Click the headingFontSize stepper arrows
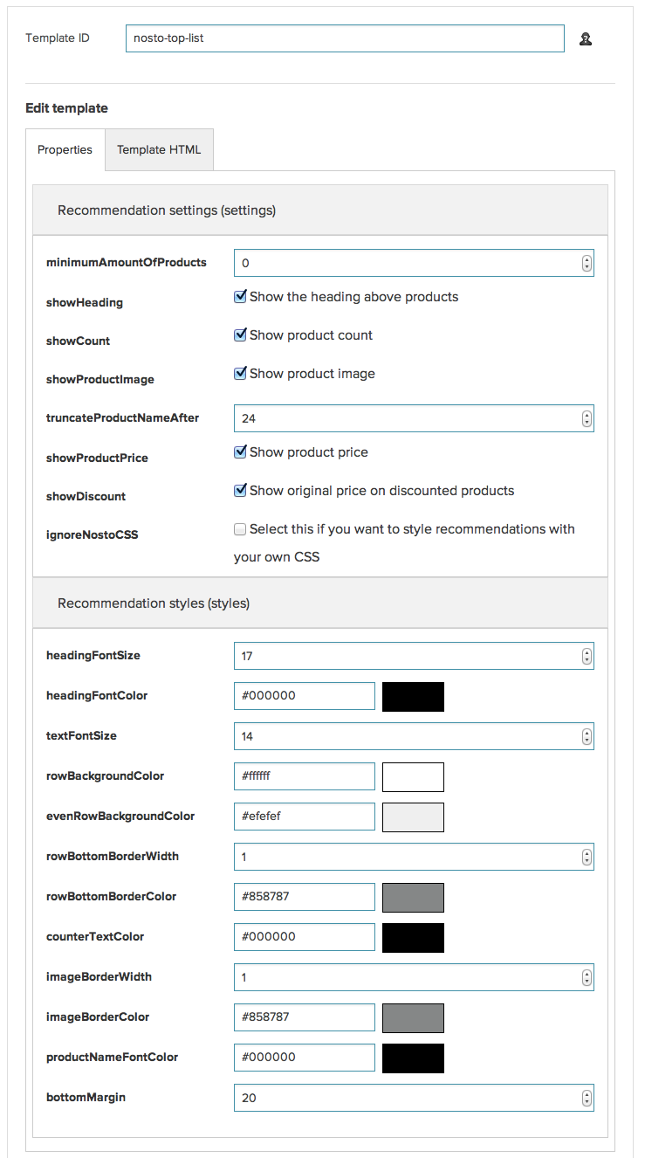 [587, 656]
